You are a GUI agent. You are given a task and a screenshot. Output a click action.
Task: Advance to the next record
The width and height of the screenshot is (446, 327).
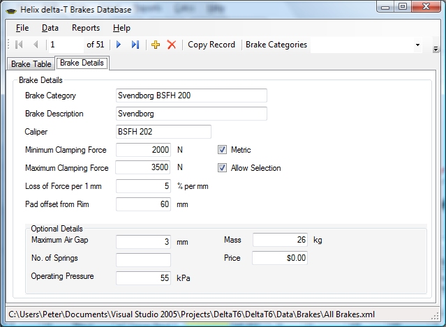pos(119,45)
